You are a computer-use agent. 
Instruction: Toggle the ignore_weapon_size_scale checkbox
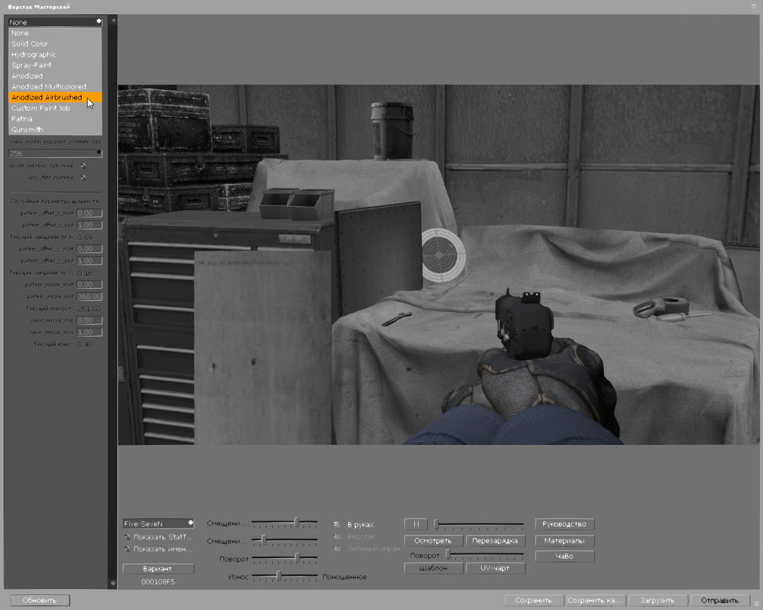coord(83,166)
